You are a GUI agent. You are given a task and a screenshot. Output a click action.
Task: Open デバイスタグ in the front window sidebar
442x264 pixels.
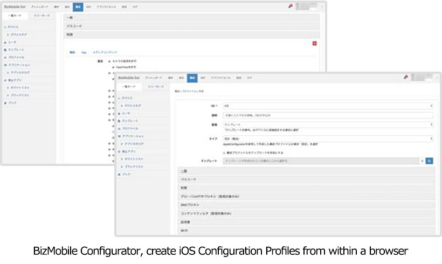point(133,106)
